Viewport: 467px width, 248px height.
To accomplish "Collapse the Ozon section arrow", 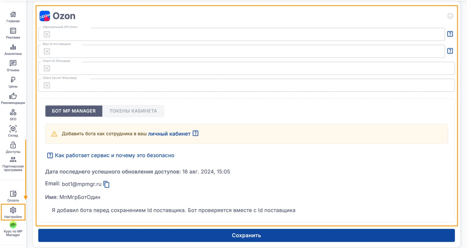I will [450, 16].
